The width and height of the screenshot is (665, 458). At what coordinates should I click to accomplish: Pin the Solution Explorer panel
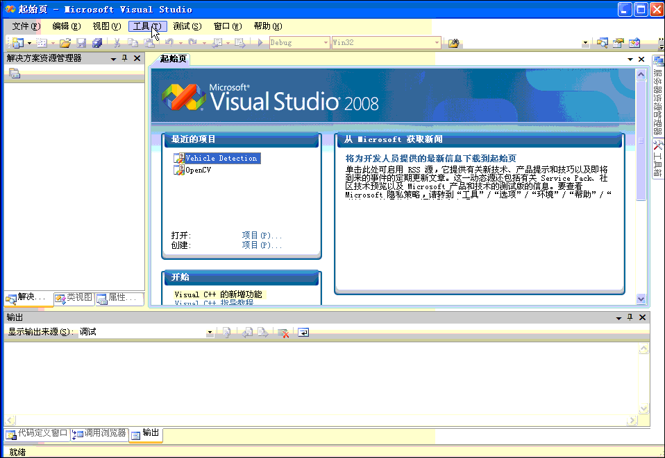point(125,58)
